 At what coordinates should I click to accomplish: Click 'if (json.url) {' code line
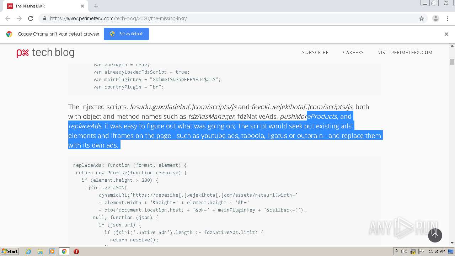[120, 225]
